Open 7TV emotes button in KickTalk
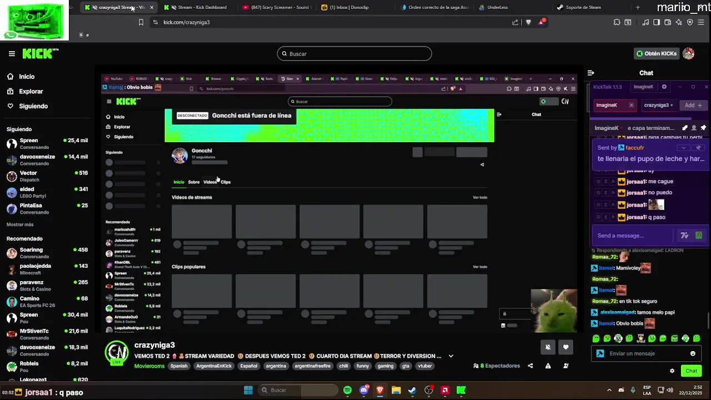The width and height of the screenshot is (711, 400). pos(684,236)
